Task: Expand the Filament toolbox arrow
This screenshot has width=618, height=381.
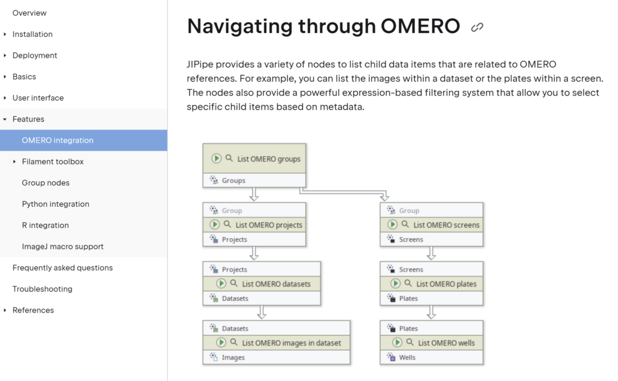Action: pyautogui.click(x=14, y=162)
